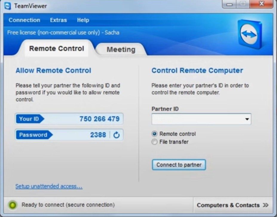Minimize the TeamViewer window
The width and height of the screenshot is (277, 217).
(x=229, y=4)
